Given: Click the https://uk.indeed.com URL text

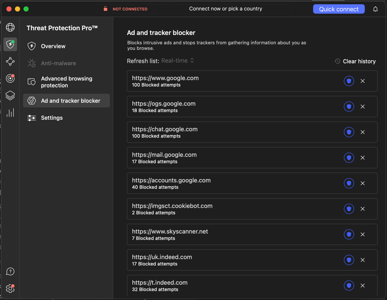Looking at the screenshot, I should pos(162,257).
